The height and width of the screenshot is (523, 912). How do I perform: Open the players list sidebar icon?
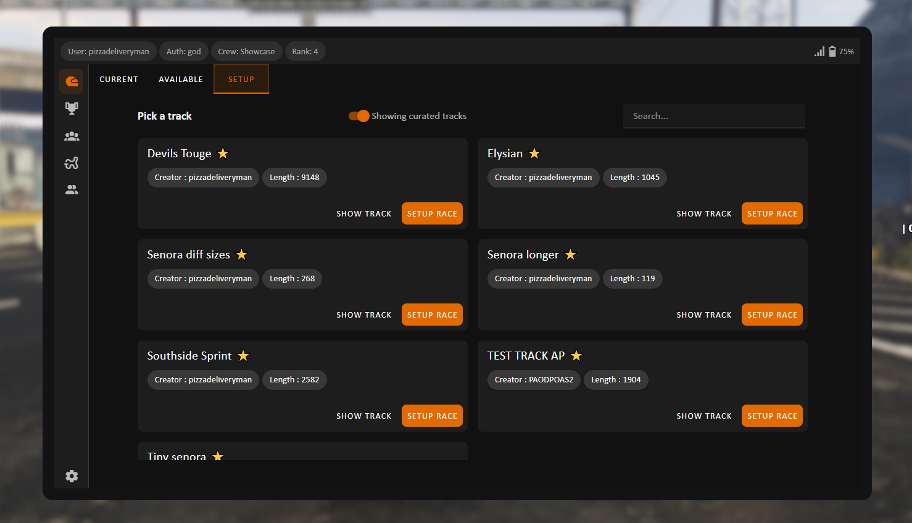pyautogui.click(x=72, y=190)
